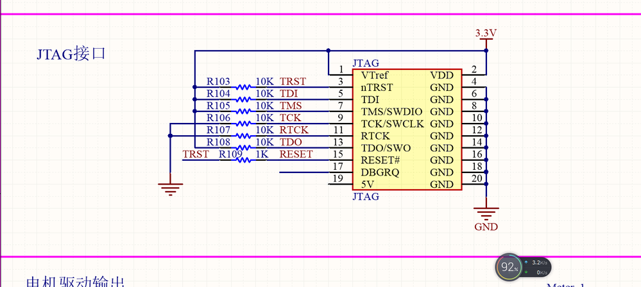Select the yellow JTAG connector body
The width and height of the screenshot is (641, 287).
[x=407, y=129]
